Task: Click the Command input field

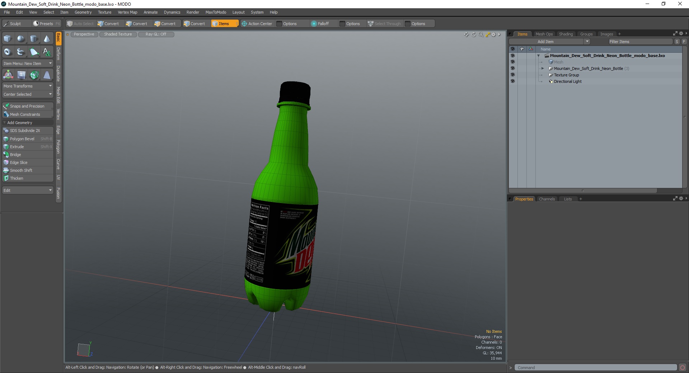Action: point(596,368)
